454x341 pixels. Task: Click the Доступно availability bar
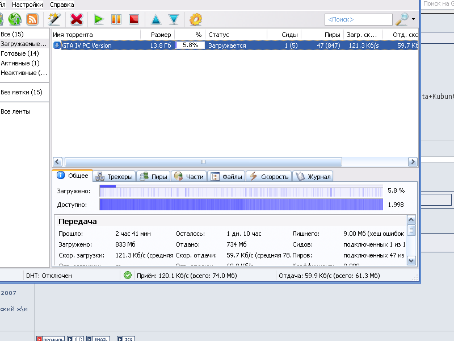click(x=241, y=205)
